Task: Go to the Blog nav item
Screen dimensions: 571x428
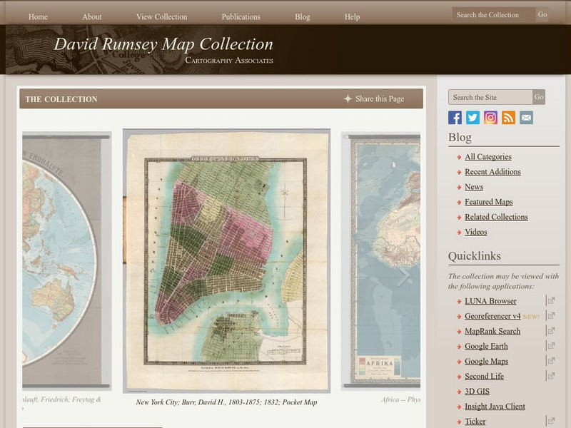Action: point(303,16)
